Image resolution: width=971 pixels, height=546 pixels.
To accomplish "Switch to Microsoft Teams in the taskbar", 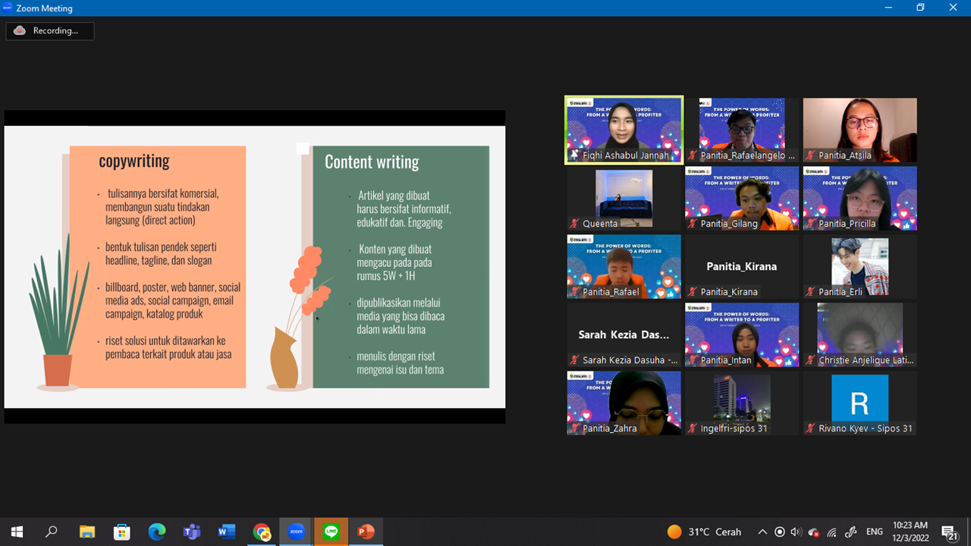I will click(x=191, y=532).
